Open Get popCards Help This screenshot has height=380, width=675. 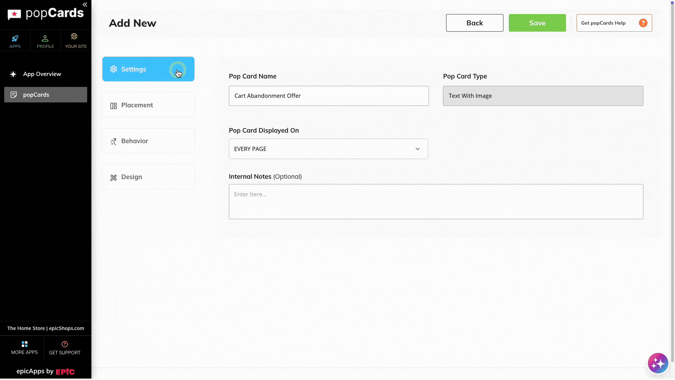pyautogui.click(x=614, y=23)
